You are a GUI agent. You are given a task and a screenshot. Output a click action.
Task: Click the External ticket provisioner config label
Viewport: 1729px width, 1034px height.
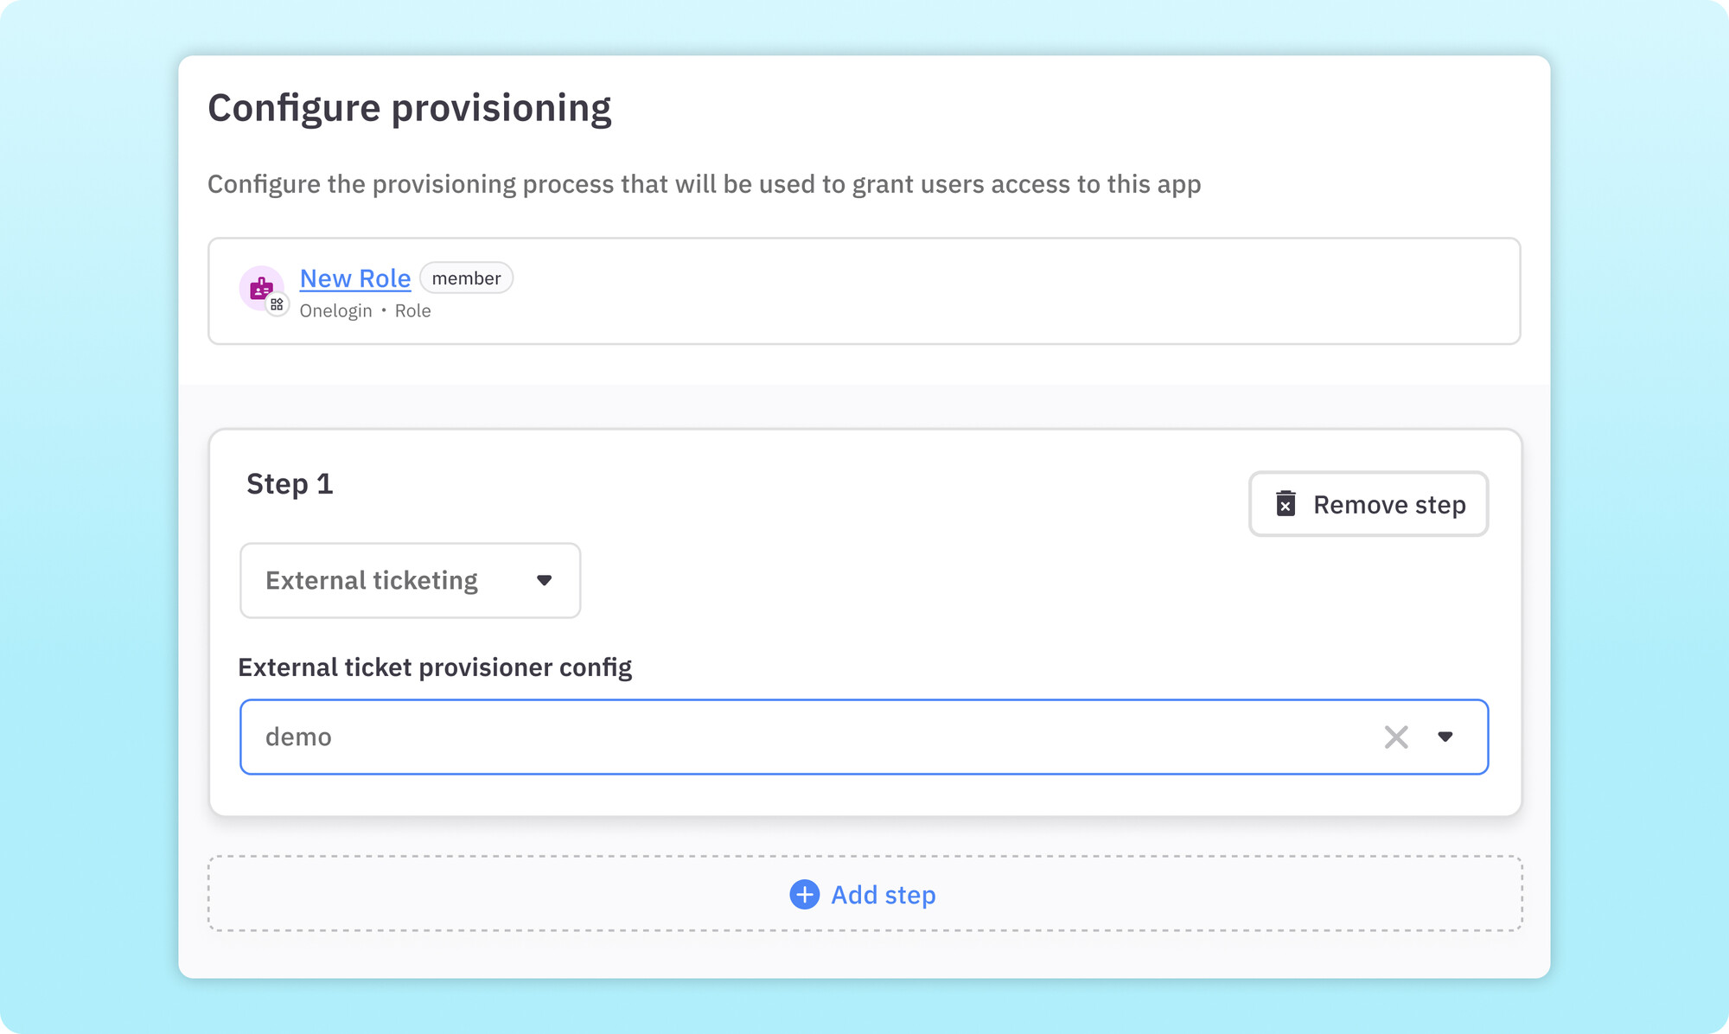pyautogui.click(x=436, y=667)
